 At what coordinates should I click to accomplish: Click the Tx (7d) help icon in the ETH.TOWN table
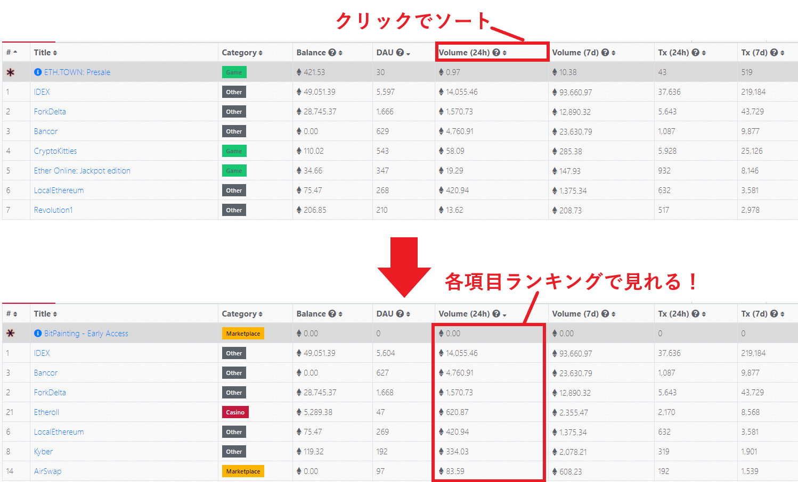(774, 53)
